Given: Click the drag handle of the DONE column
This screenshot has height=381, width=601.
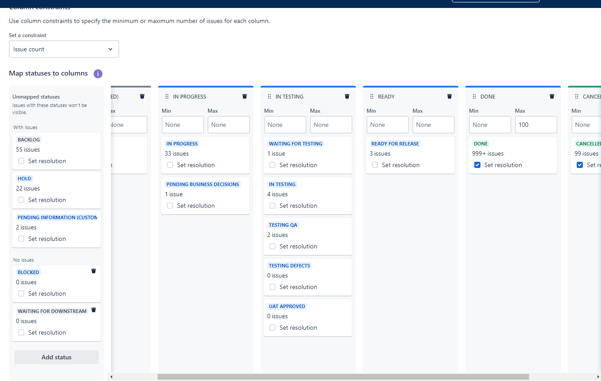Looking at the screenshot, I should 474,96.
